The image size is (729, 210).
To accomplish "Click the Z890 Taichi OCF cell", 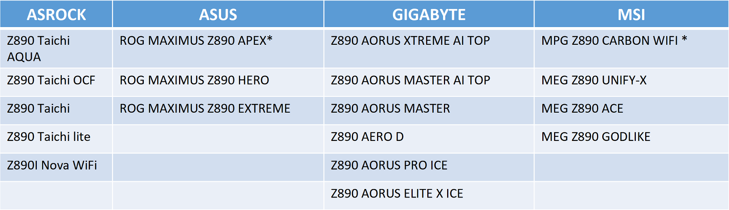I will tap(51, 80).
